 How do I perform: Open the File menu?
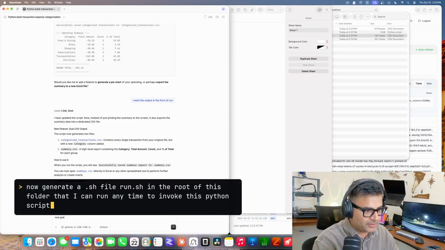coord(26,2)
